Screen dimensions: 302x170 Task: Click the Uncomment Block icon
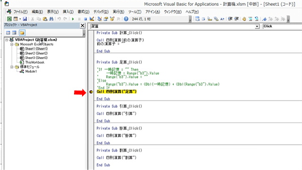click(x=257, y=19)
